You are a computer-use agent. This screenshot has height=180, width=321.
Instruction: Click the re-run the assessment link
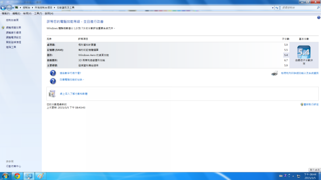point(311,104)
